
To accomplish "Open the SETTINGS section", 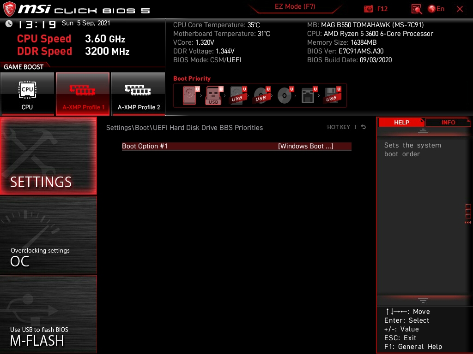I will tap(48, 156).
